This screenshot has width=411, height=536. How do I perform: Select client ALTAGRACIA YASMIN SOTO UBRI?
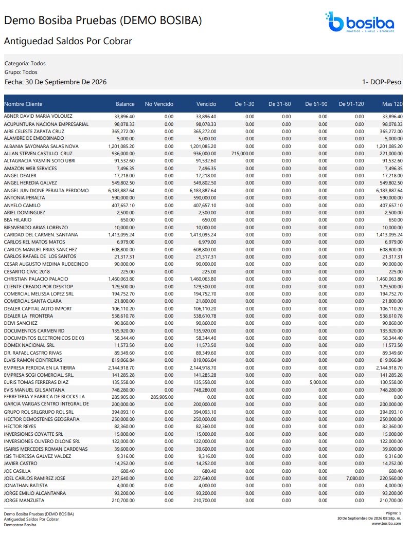click(x=40, y=161)
